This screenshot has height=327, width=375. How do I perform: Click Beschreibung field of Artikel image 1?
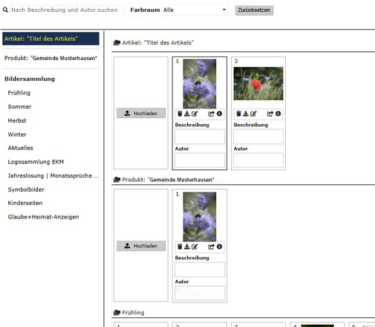click(200, 137)
